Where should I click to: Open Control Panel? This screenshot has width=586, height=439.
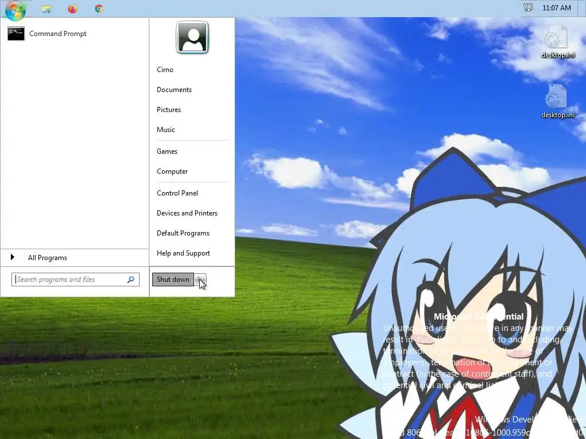pyautogui.click(x=177, y=193)
